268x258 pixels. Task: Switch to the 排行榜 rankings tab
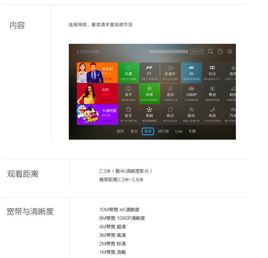pos(163,131)
